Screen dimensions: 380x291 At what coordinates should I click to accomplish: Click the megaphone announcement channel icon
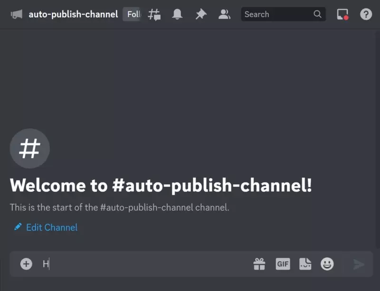(17, 14)
